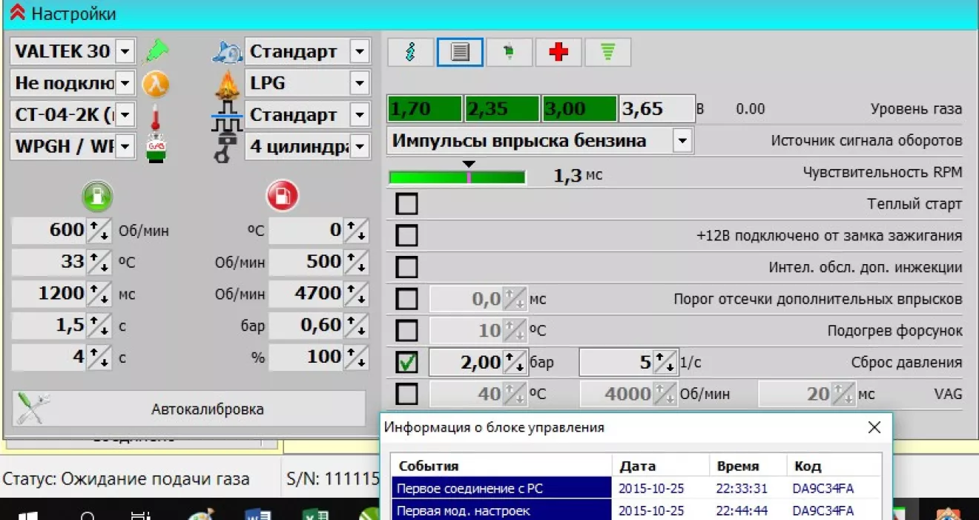Click the red petrol pump icon
Screen dimensions: 979x520
pyautogui.click(x=282, y=196)
